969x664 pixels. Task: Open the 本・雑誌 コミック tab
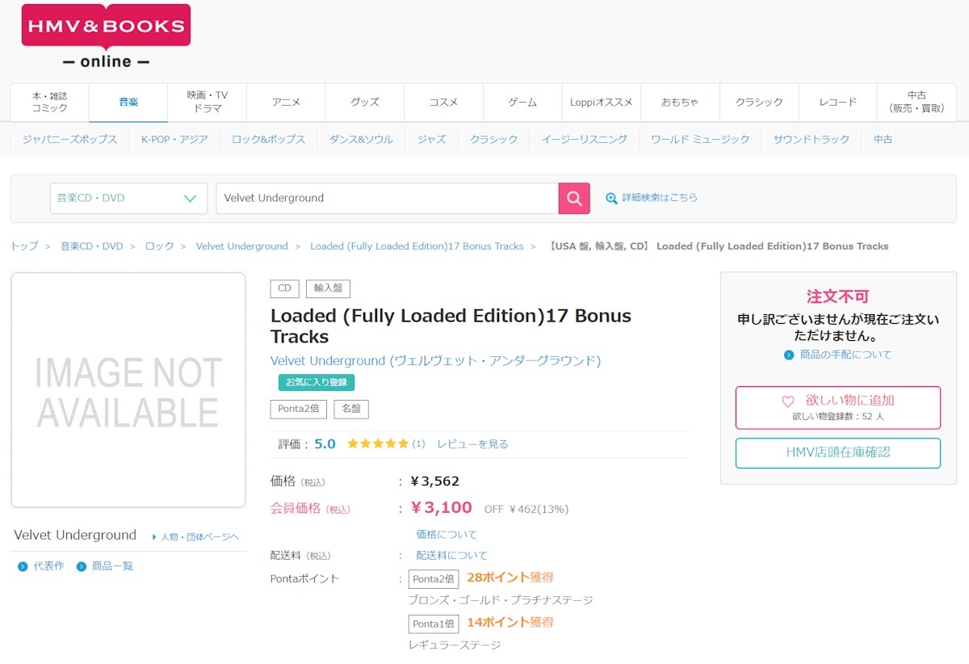[x=50, y=102]
